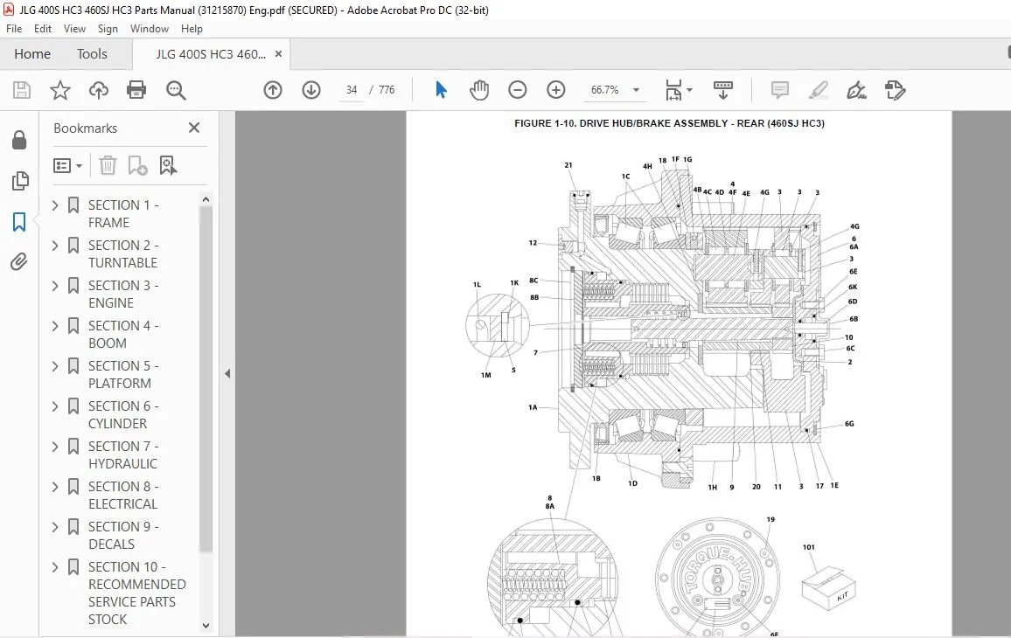
Task: Jump to SECTION 10 - RECOMMENDED SERVICE PARTS STOCK
Action: [x=136, y=593]
